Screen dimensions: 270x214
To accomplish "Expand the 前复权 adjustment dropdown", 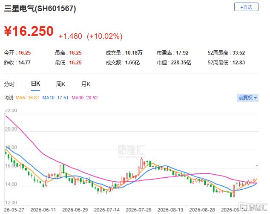I will (247, 98).
